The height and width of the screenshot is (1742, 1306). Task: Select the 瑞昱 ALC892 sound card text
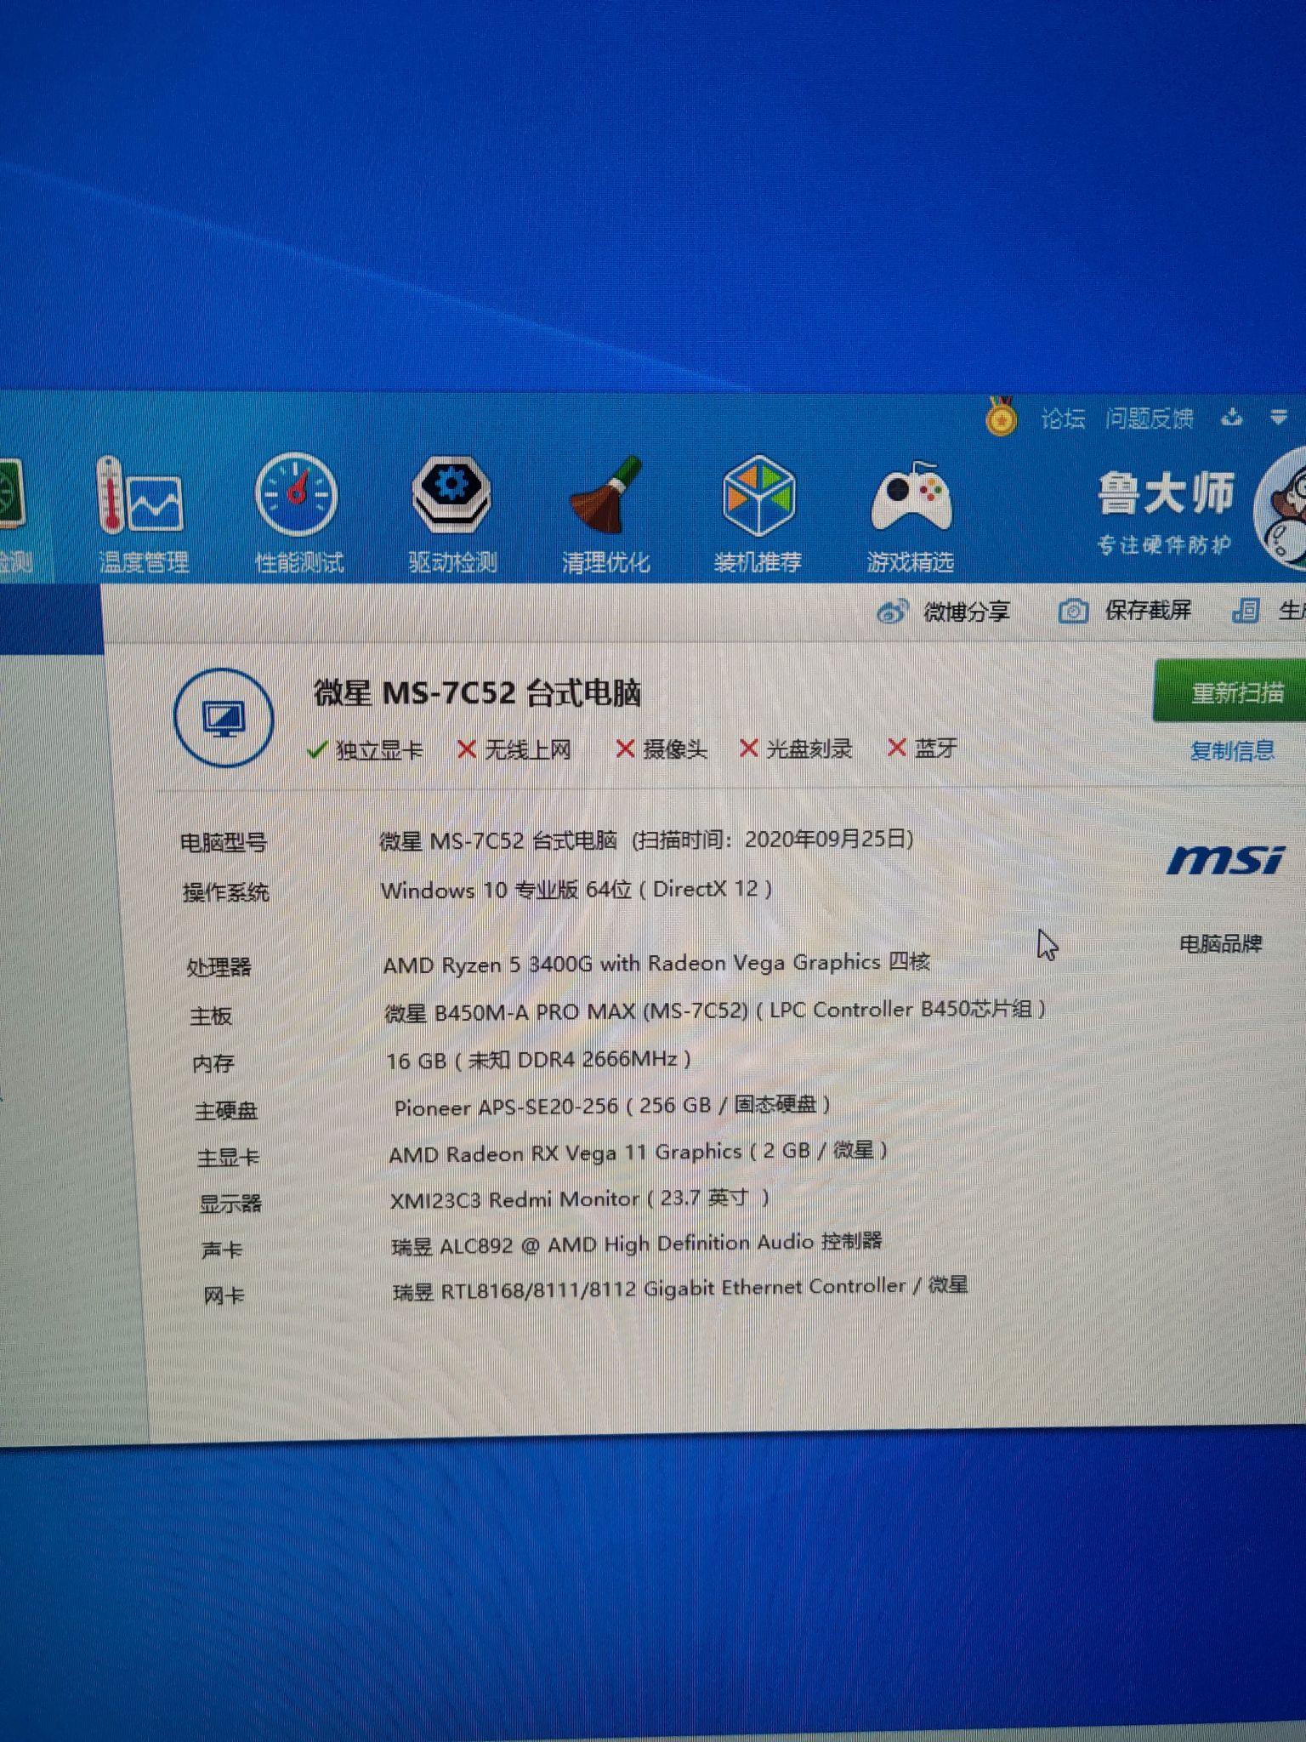[637, 1244]
